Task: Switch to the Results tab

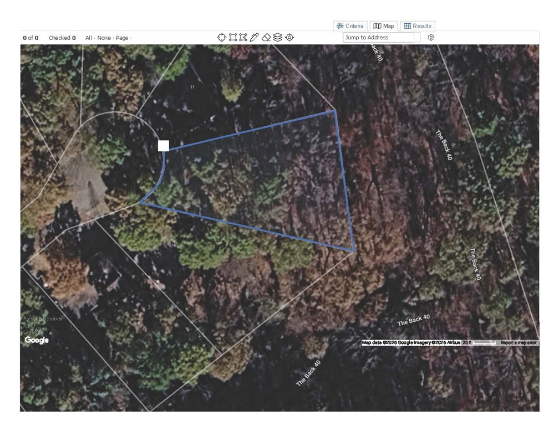Action: (418, 26)
